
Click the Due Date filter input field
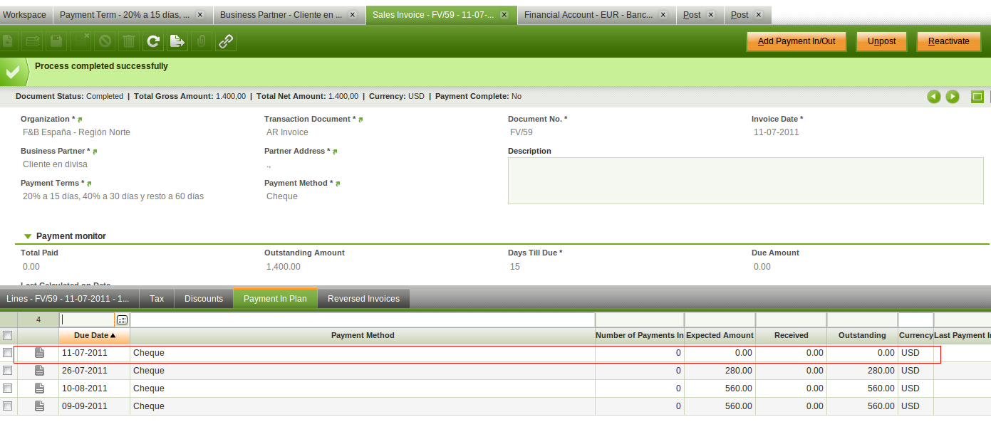87,320
